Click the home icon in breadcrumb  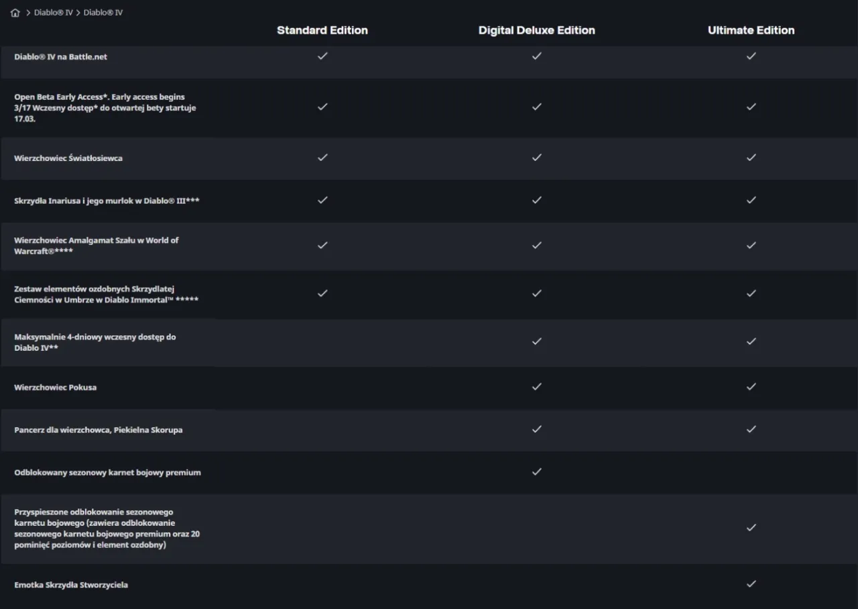[x=15, y=13]
